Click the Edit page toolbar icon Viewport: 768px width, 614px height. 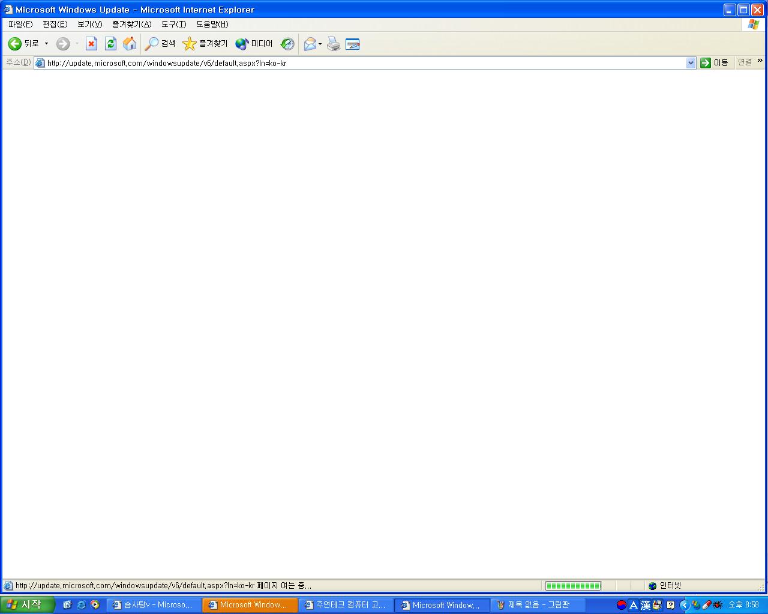(x=353, y=44)
